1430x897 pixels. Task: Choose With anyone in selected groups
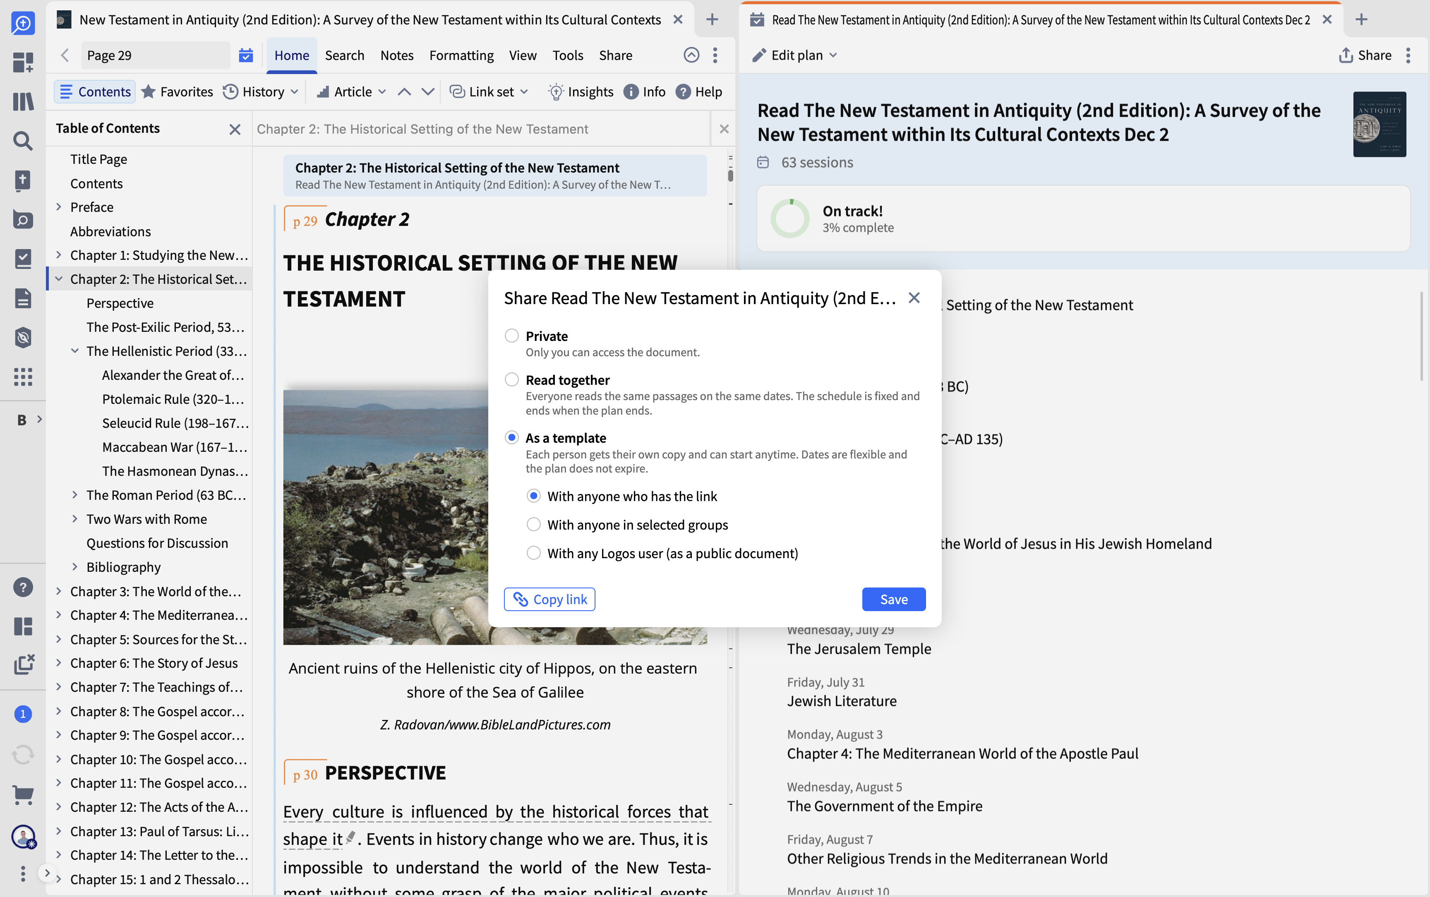[x=533, y=525]
